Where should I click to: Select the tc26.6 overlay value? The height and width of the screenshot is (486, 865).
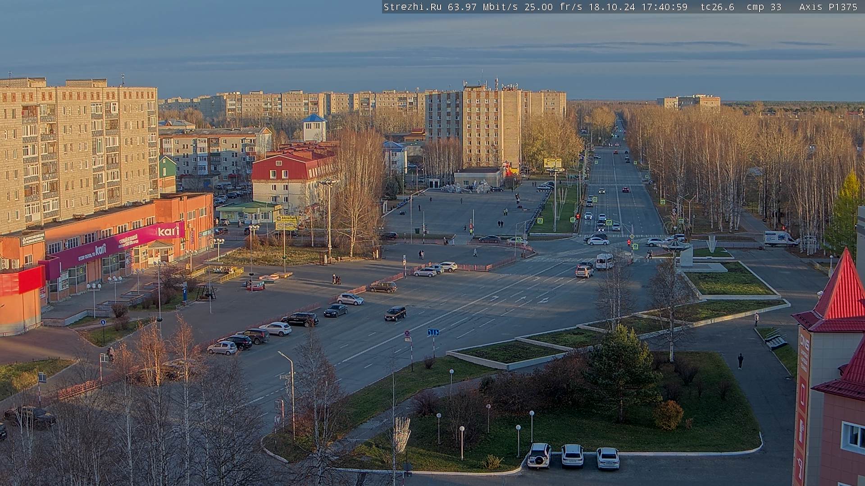pyautogui.click(x=717, y=7)
